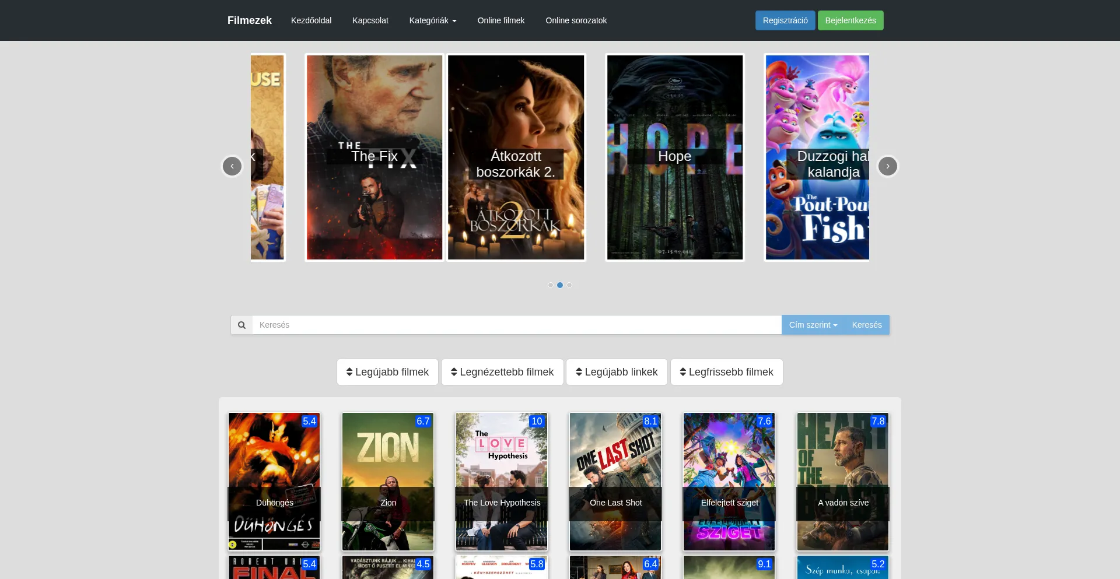
Task: Open Zion movie card
Action: (388, 482)
